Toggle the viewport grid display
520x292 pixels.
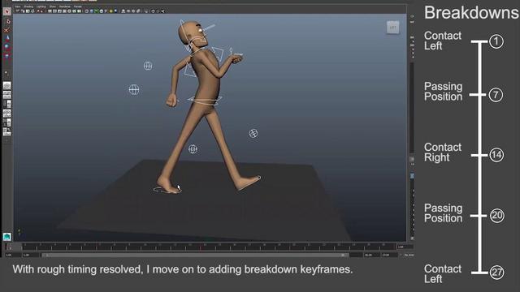(x=50, y=11)
